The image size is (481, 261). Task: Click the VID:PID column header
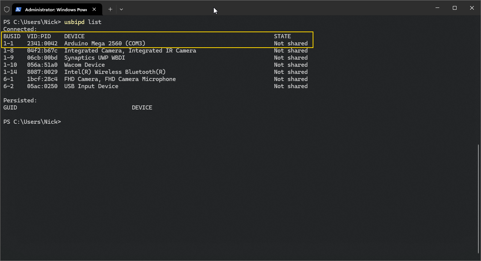coord(39,36)
